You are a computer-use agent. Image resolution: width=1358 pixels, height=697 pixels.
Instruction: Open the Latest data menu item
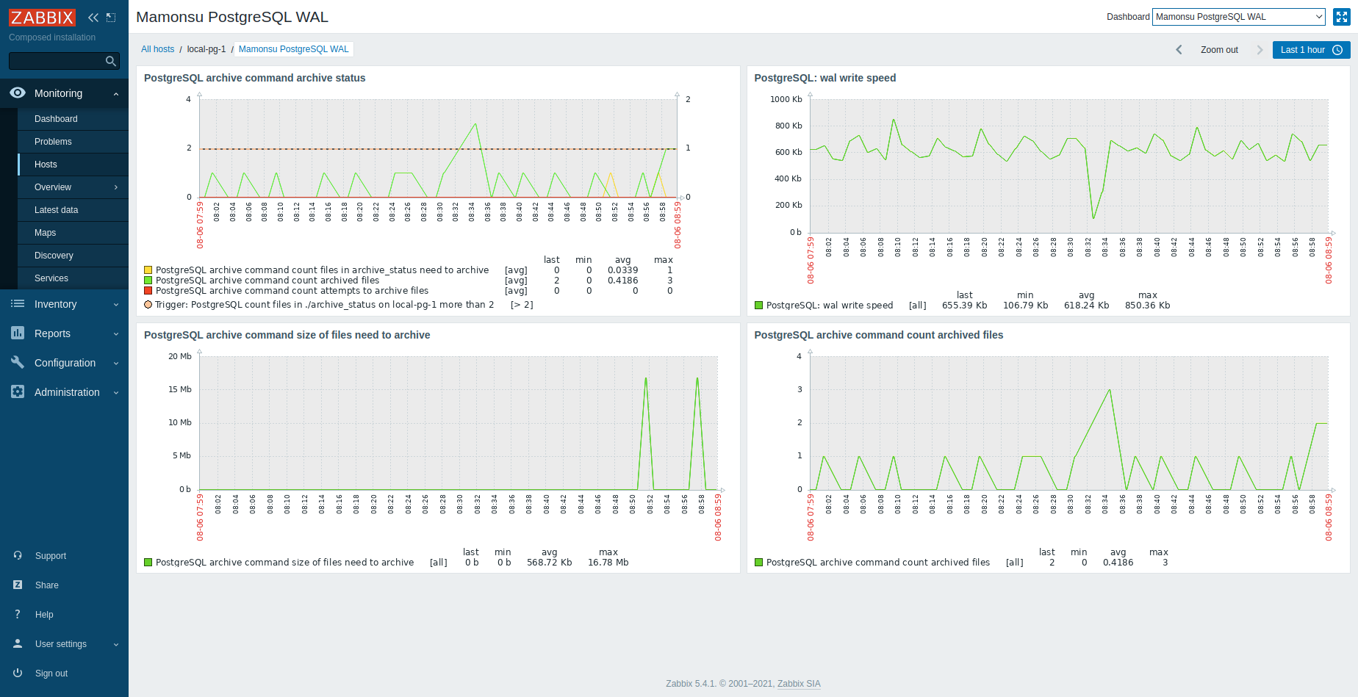pyautogui.click(x=73, y=210)
